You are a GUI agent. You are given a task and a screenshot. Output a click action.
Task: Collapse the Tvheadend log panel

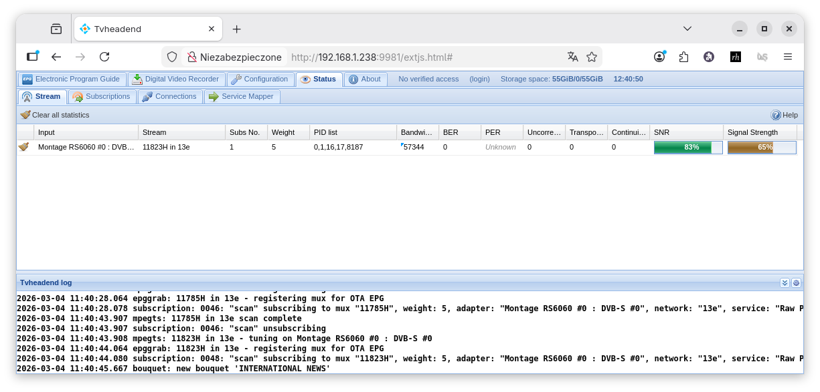pos(785,283)
